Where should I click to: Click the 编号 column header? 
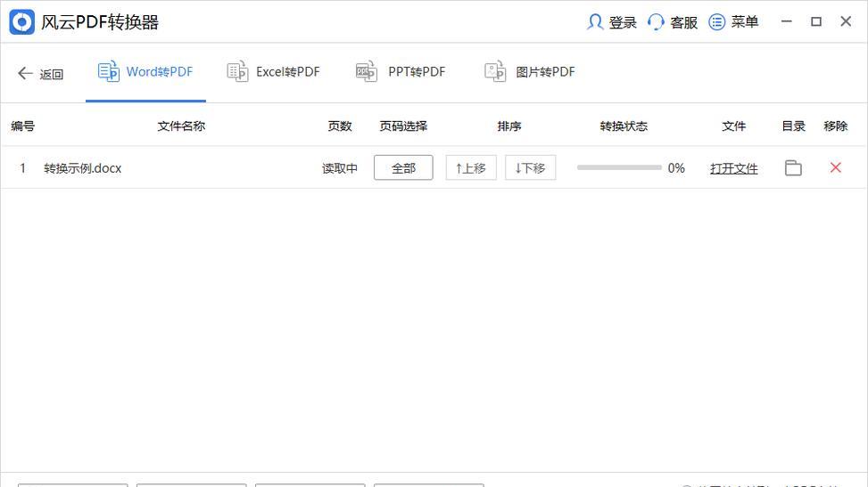click(22, 126)
